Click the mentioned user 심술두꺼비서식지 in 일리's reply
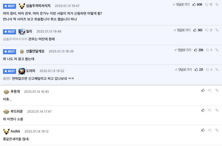The image size is (222, 146). (x=15, y=39)
